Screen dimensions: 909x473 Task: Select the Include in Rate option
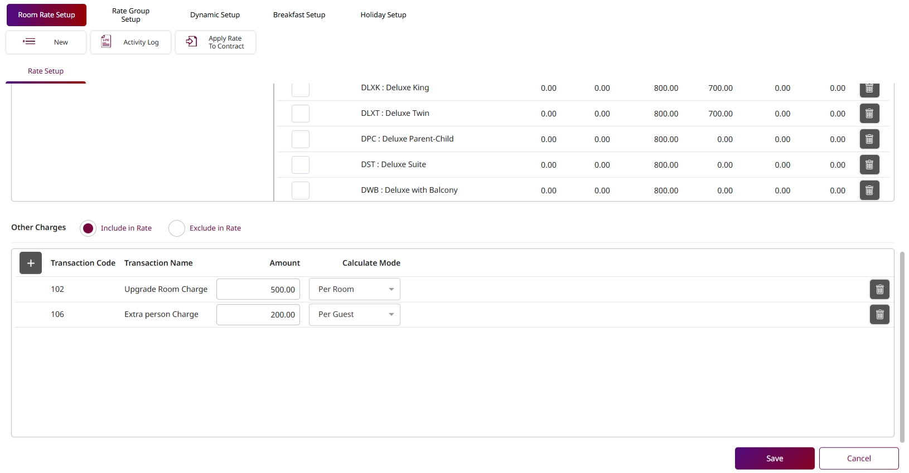point(88,228)
